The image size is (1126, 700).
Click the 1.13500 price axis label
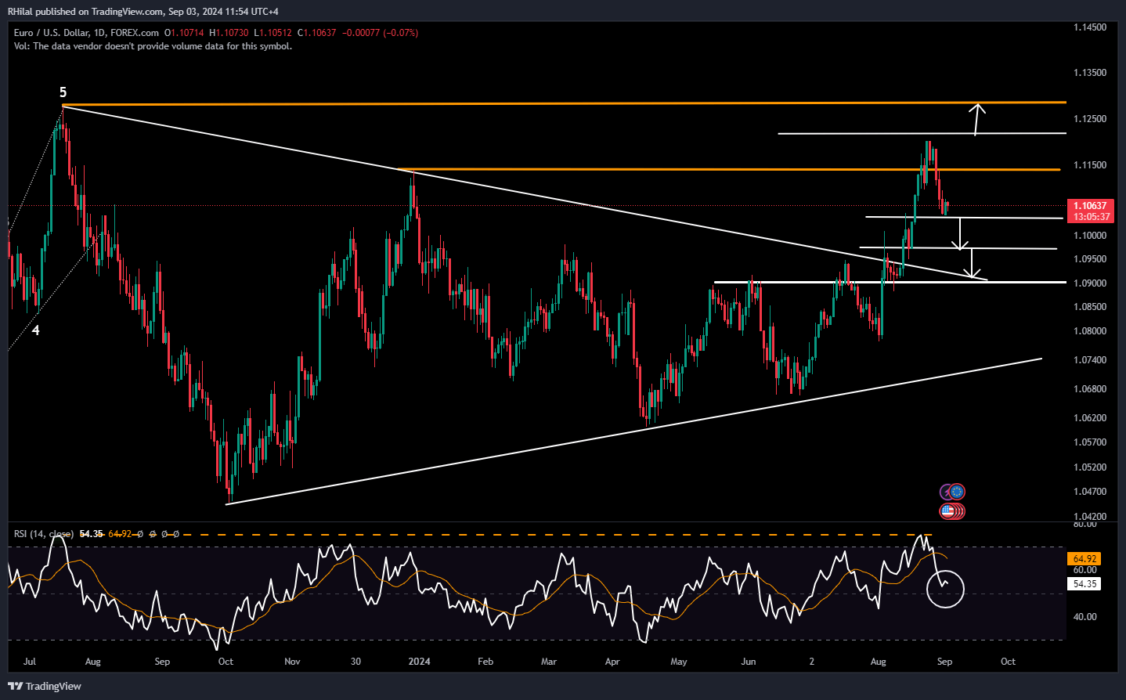click(x=1090, y=73)
